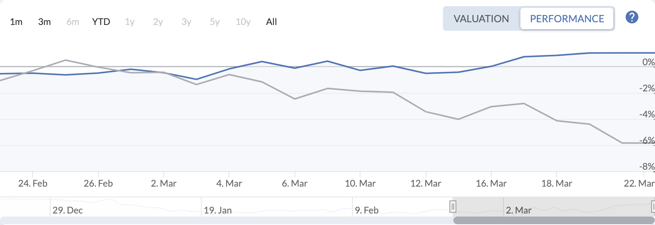655x225 pixels.
Task: Select the 1y time range
Action: point(129,22)
